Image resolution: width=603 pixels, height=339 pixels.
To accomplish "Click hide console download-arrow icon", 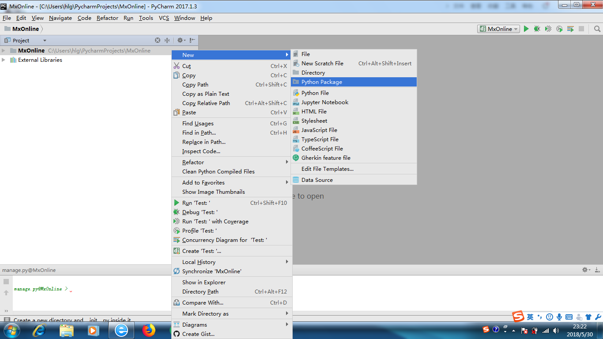I will tap(597, 270).
